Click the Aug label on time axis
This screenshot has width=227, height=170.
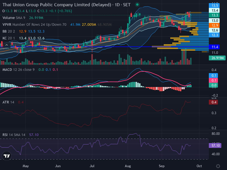click(128, 166)
